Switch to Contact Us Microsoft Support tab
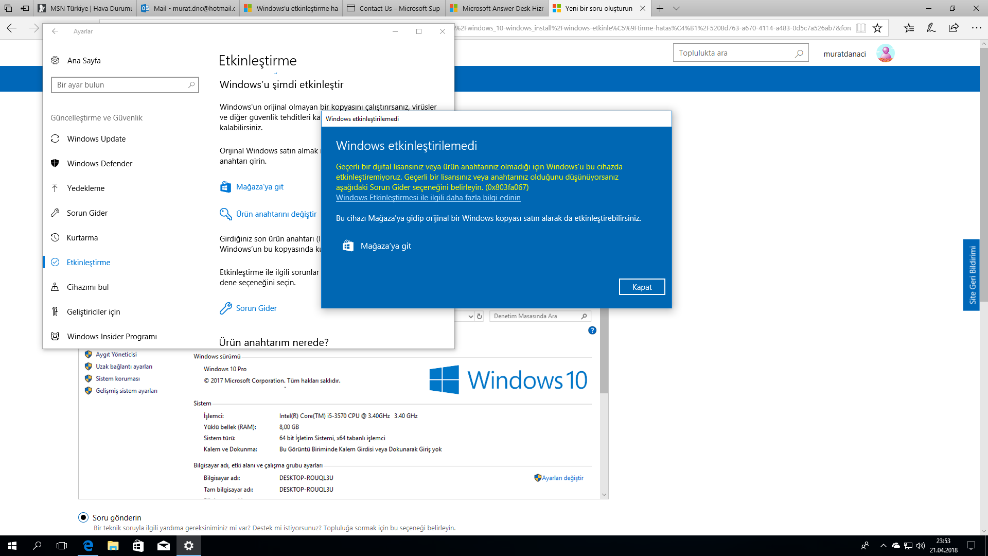The width and height of the screenshot is (988, 556). (394, 8)
